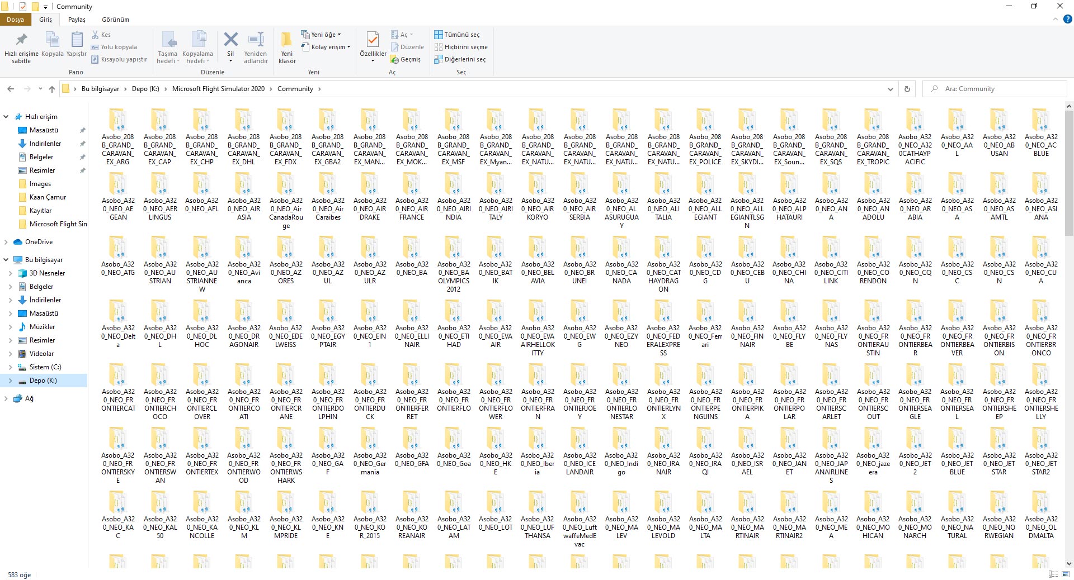1074x580 pixels.
Task: Select Videolar in navigation pane
Action: tap(41, 354)
